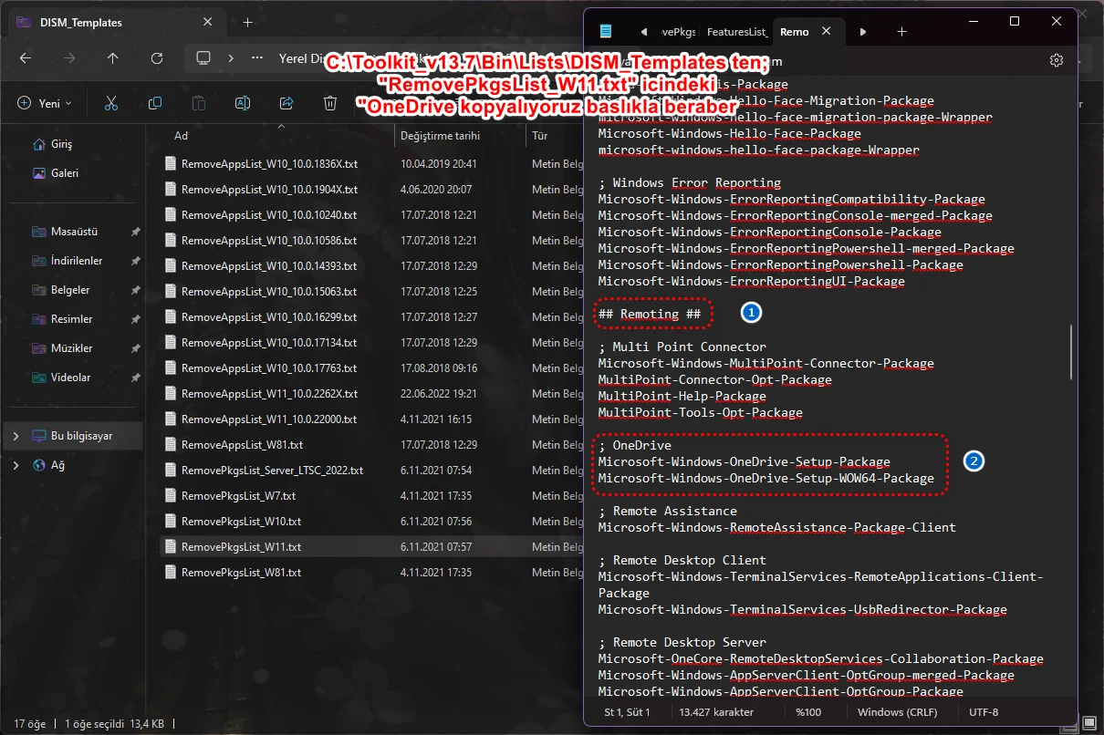Viewport: 1104px width, 735px height.
Task: Unpin İndirilenler using its pin icon
Action: [x=136, y=261]
